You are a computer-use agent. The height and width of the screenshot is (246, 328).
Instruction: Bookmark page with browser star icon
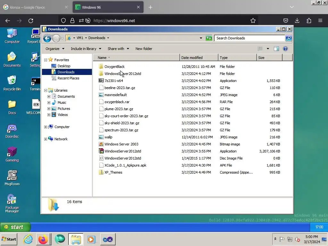coord(253,20)
